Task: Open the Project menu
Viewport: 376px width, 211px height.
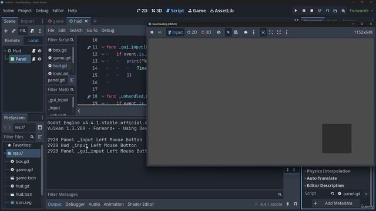Action: click(25, 11)
